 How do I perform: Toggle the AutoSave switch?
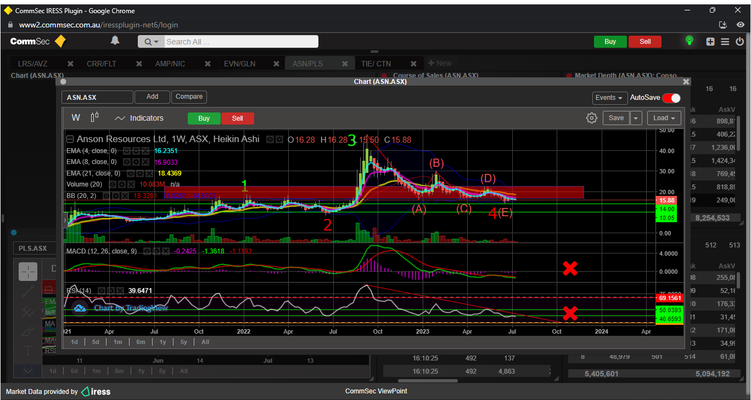671,98
